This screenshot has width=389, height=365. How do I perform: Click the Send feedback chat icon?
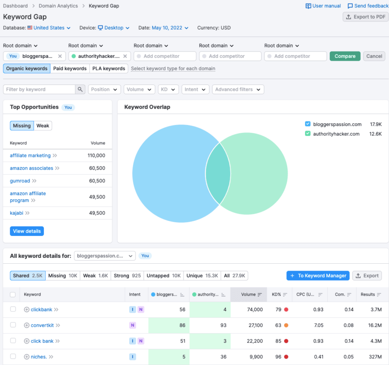350,6
